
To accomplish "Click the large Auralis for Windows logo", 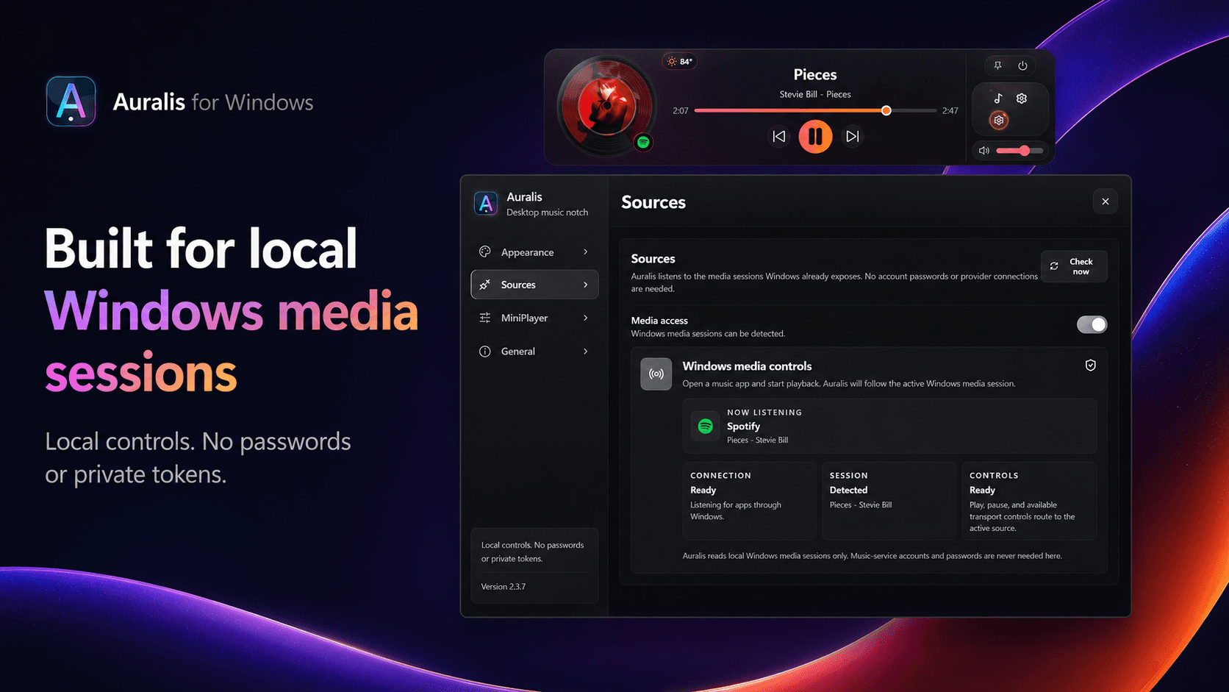I will tap(71, 101).
